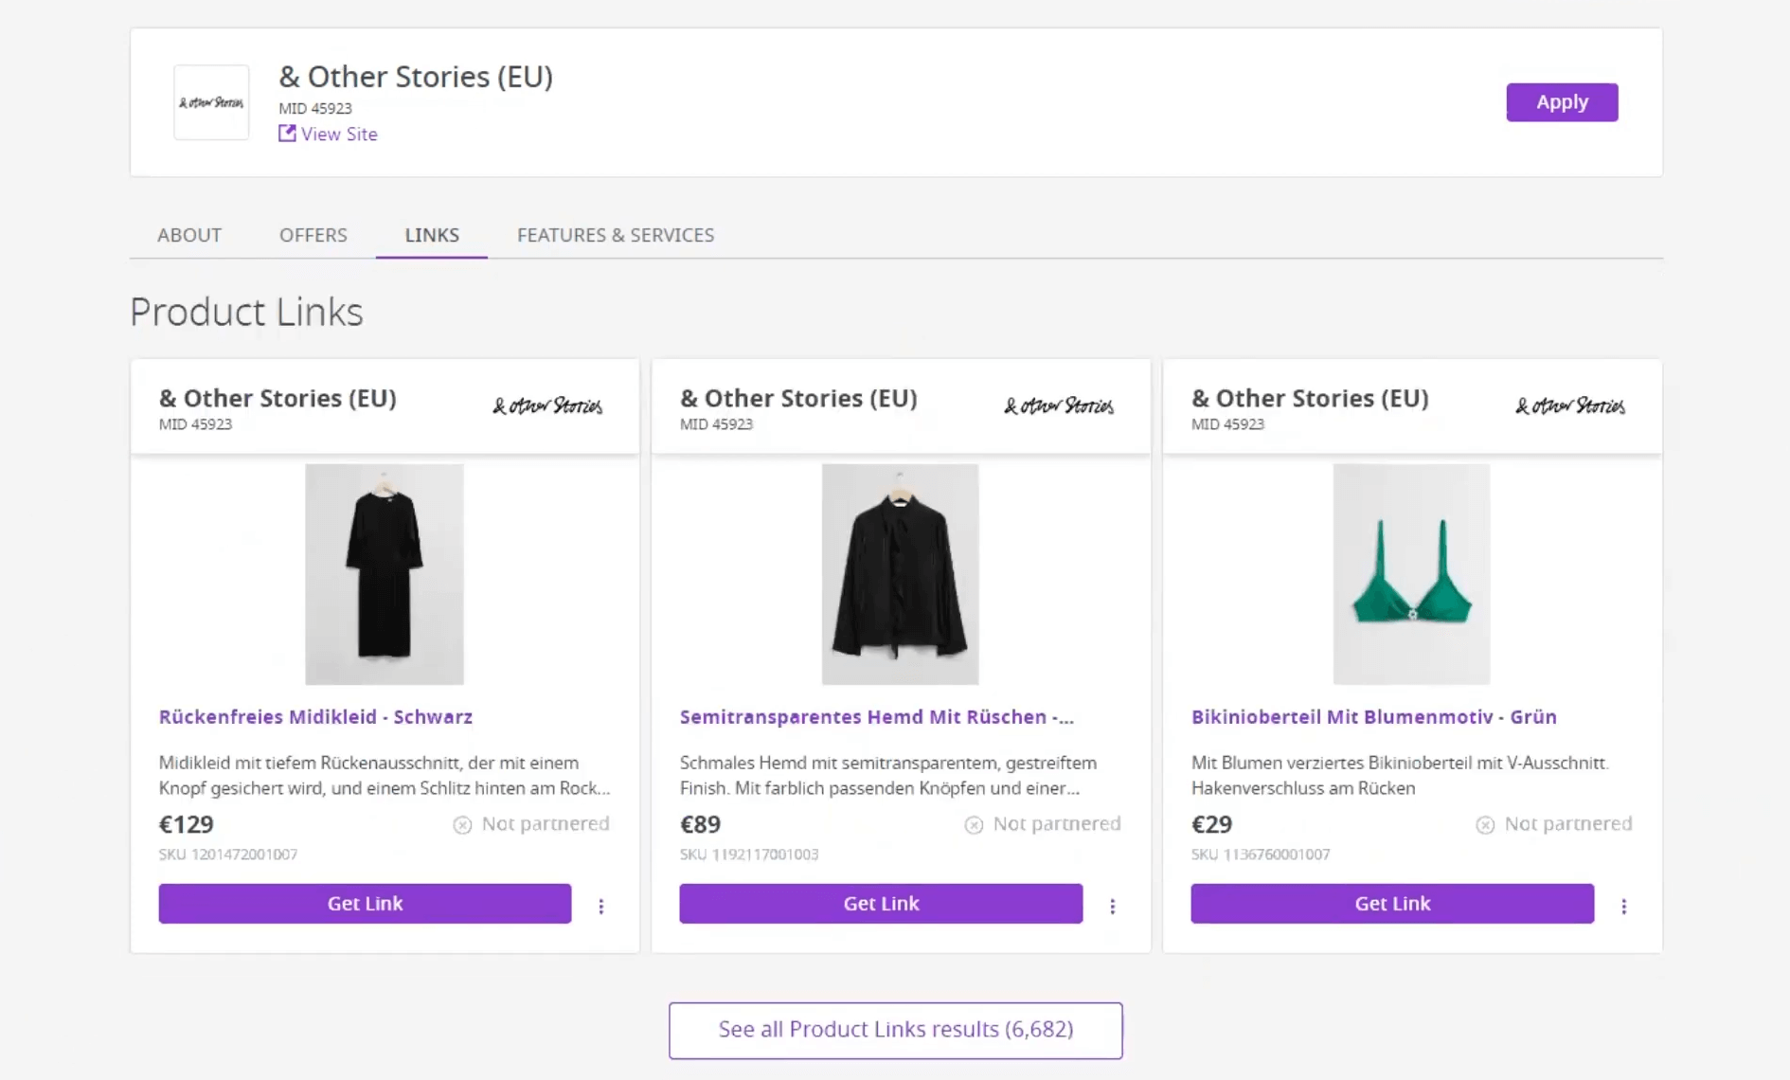Click the green bikini top product image
Screen dimensions: 1790x1080
coord(1411,574)
